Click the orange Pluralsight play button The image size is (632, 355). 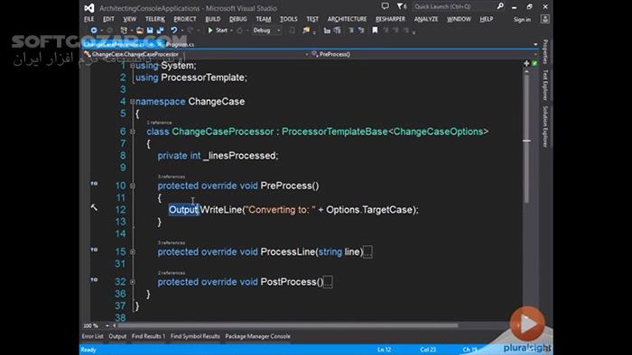[x=527, y=323]
